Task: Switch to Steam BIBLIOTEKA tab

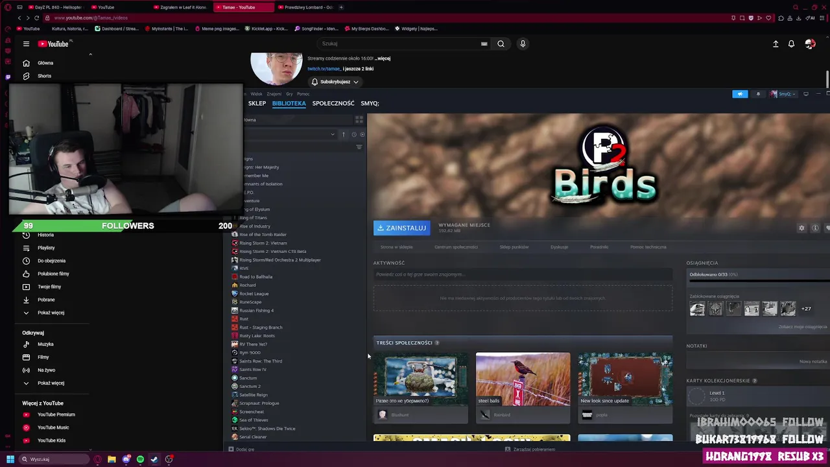Action: click(x=289, y=103)
